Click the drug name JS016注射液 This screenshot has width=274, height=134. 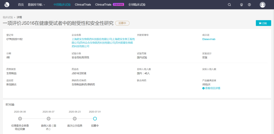pyautogui.click(x=79, y=73)
